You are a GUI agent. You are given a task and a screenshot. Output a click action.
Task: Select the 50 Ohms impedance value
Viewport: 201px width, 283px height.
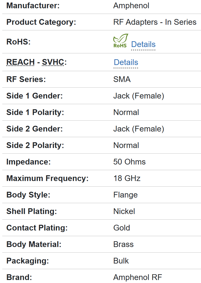[129, 162]
